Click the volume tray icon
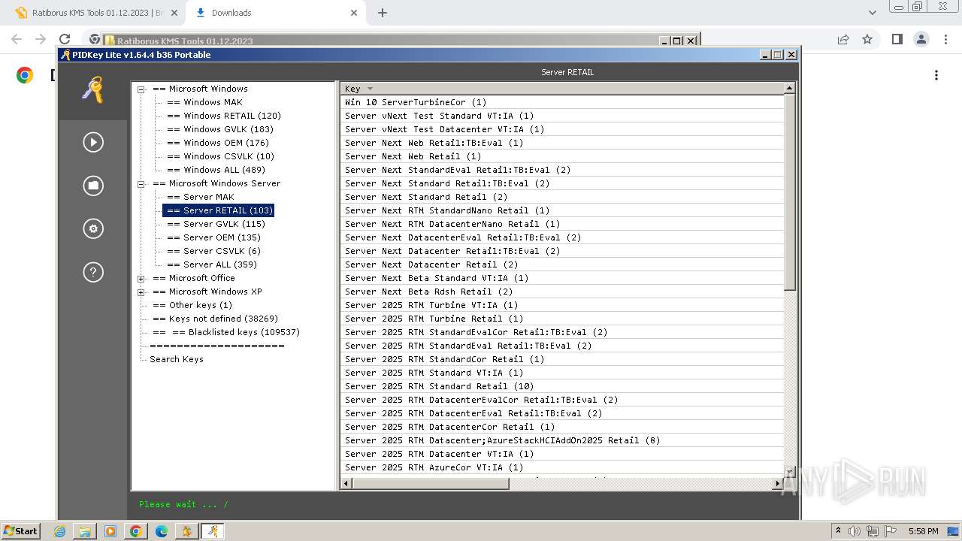The image size is (962, 541). [855, 531]
